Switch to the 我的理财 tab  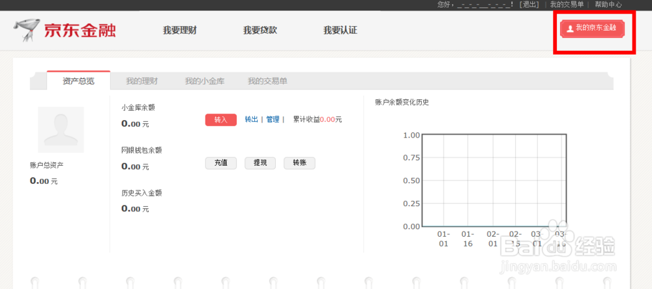(x=141, y=81)
